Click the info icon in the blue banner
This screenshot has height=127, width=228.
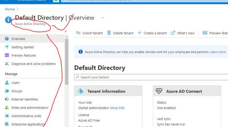point(80,52)
